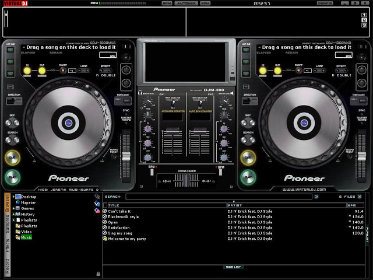Image resolution: width=373 pixels, height=280 pixels.
Task: Flip CH-1 input selector switch
Action: coord(173,104)
